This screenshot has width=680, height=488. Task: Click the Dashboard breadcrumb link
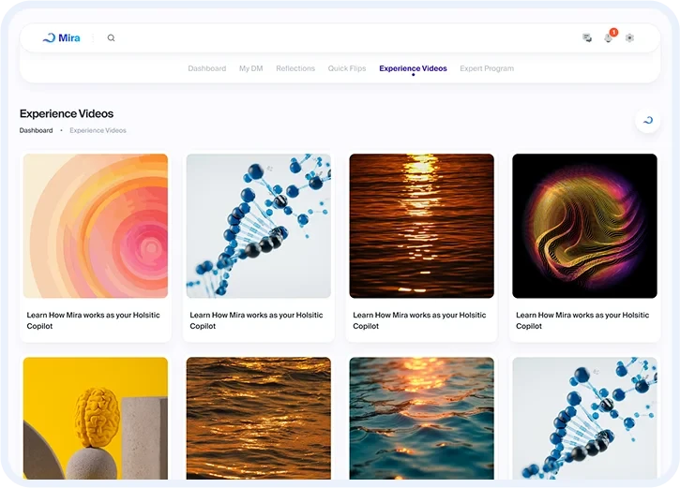click(36, 130)
